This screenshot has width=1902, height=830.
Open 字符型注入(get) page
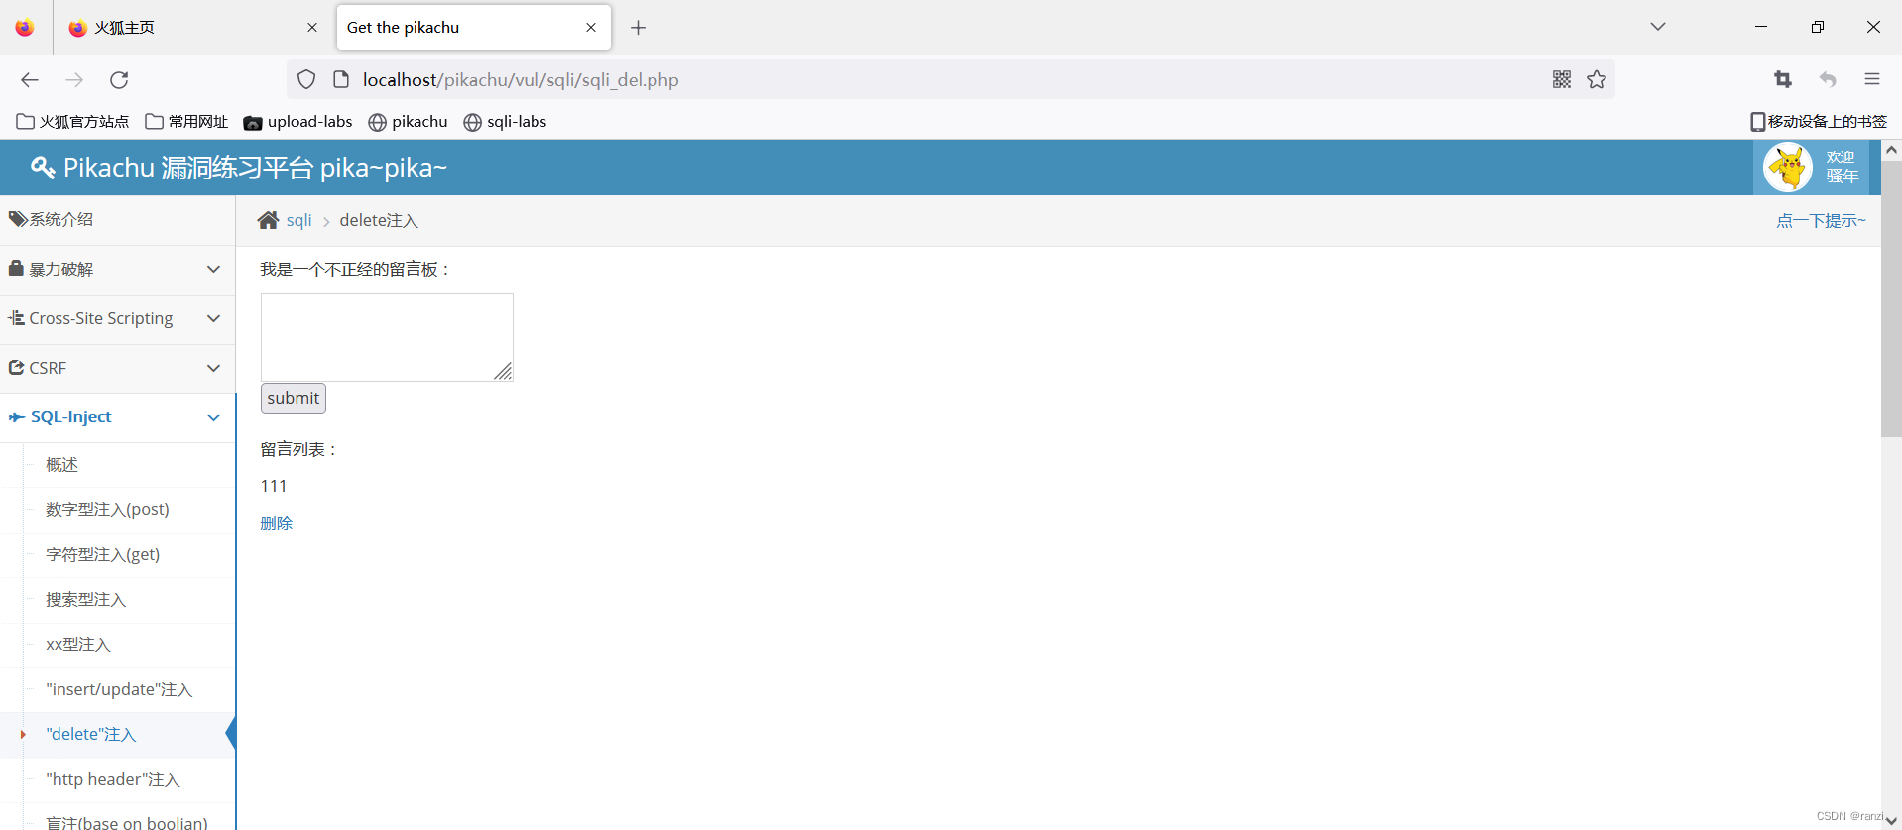click(x=102, y=555)
